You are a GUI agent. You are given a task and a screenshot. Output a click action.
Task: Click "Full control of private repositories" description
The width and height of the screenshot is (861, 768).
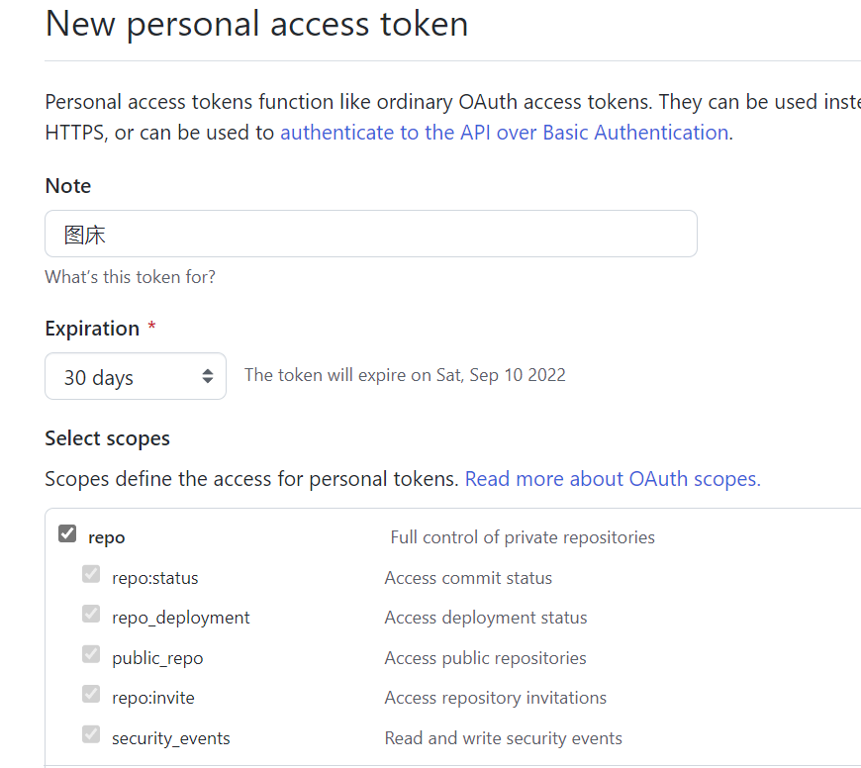(523, 537)
